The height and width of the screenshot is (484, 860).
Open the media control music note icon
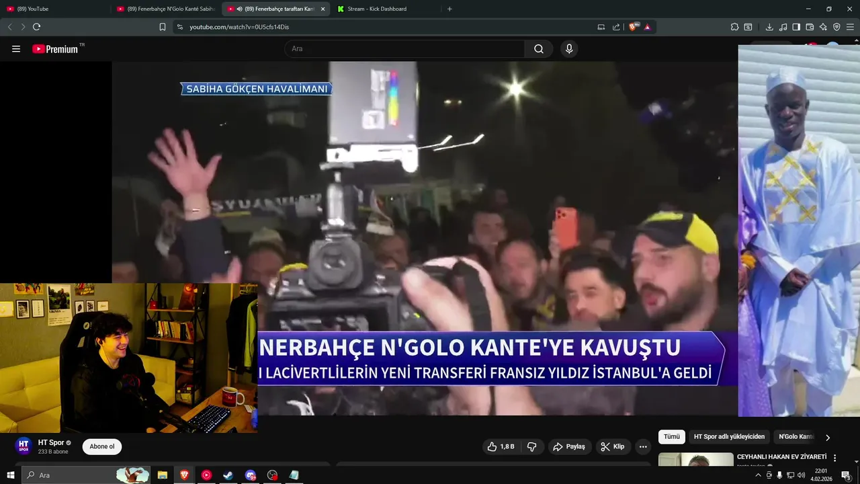point(783,27)
